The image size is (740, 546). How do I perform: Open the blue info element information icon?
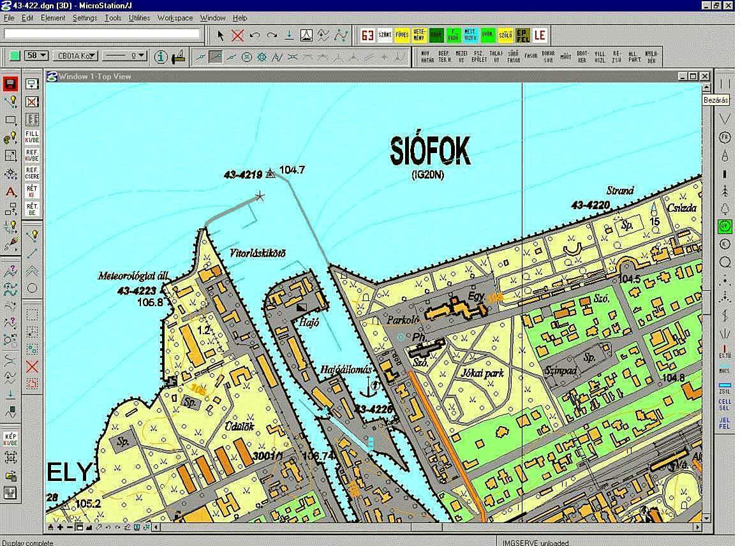coord(161,57)
